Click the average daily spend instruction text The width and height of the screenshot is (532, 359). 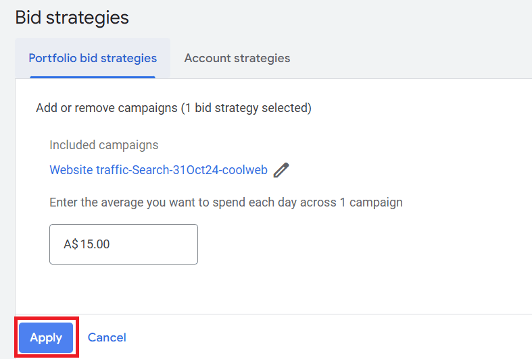click(x=226, y=202)
